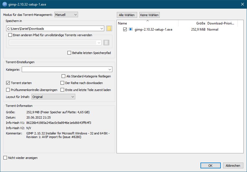The width and height of the screenshot is (247, 172).
Task: Click the sort indicator arrow above Name column
Action: coord(147,21)
